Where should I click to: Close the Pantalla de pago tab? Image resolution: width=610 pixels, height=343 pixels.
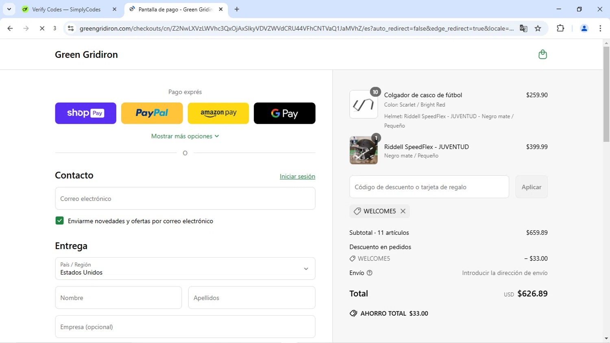click(221, 9)
